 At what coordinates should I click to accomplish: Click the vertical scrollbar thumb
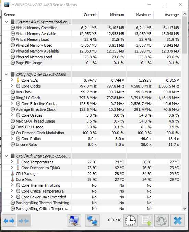(x=185, y=35)
